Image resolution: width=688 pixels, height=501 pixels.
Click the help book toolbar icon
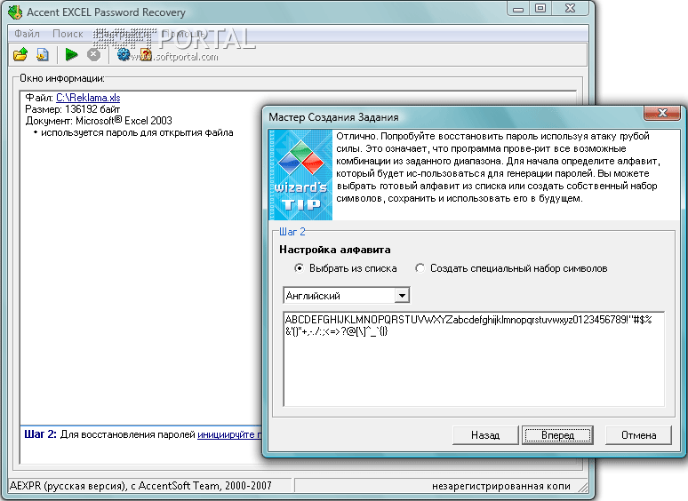[x=146, y=54]
